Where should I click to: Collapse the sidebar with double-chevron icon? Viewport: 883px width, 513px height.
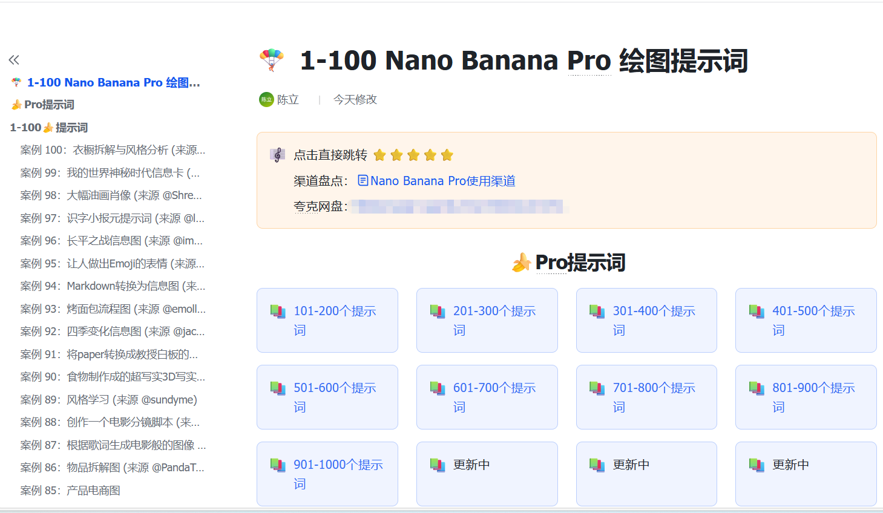(x=14, y=60)
